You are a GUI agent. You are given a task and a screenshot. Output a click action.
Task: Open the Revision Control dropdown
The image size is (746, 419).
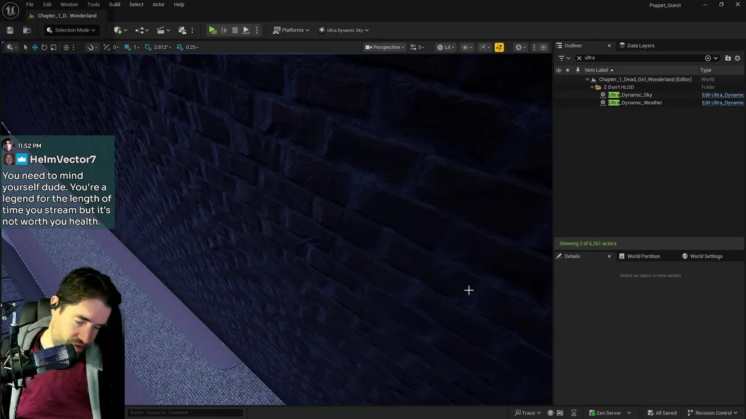(x=713, y=413)
